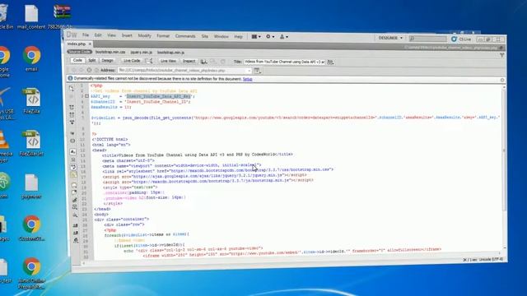
Task: Open the Modify menu
Action: (x=145, y=35)
